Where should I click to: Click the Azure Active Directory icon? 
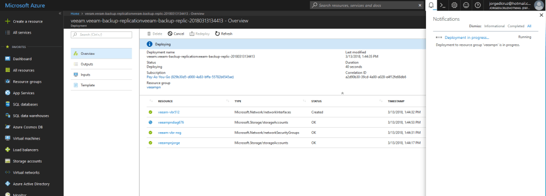pyautogui.click(x=7, y=184)
